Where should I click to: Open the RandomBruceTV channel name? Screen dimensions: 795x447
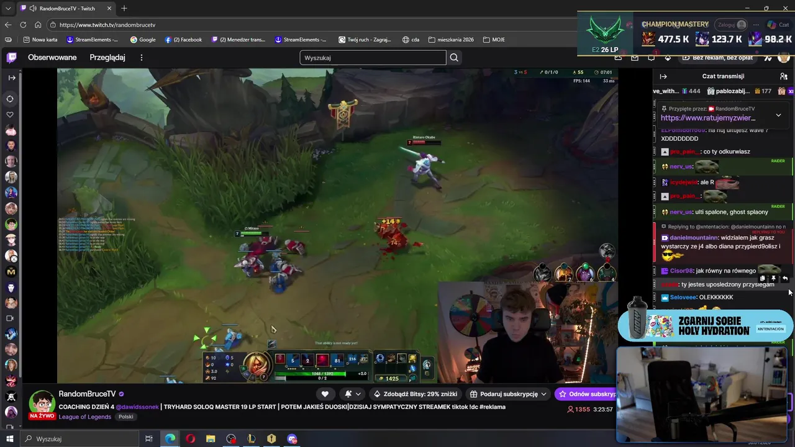pos(87,394)
